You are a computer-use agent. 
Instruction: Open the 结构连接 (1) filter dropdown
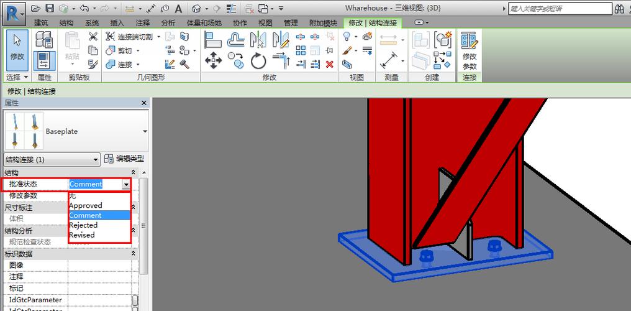52,159
